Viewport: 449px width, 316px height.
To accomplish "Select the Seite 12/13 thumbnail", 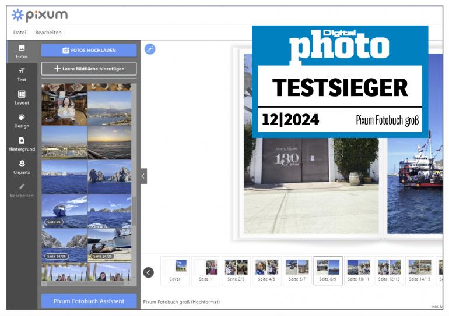I will (x=389, y=270).
